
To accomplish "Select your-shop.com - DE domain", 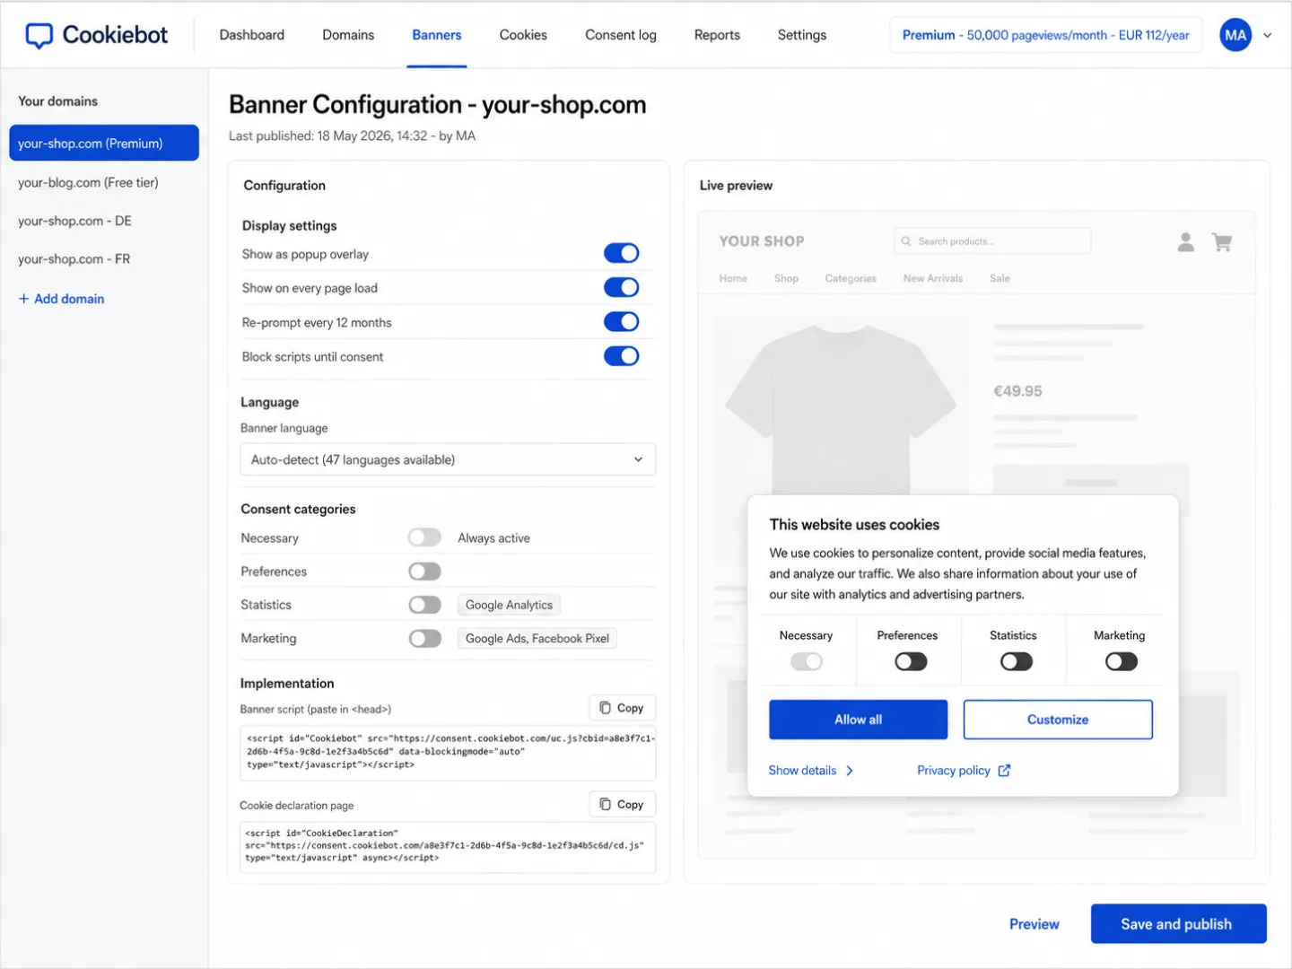I will 74,221.
